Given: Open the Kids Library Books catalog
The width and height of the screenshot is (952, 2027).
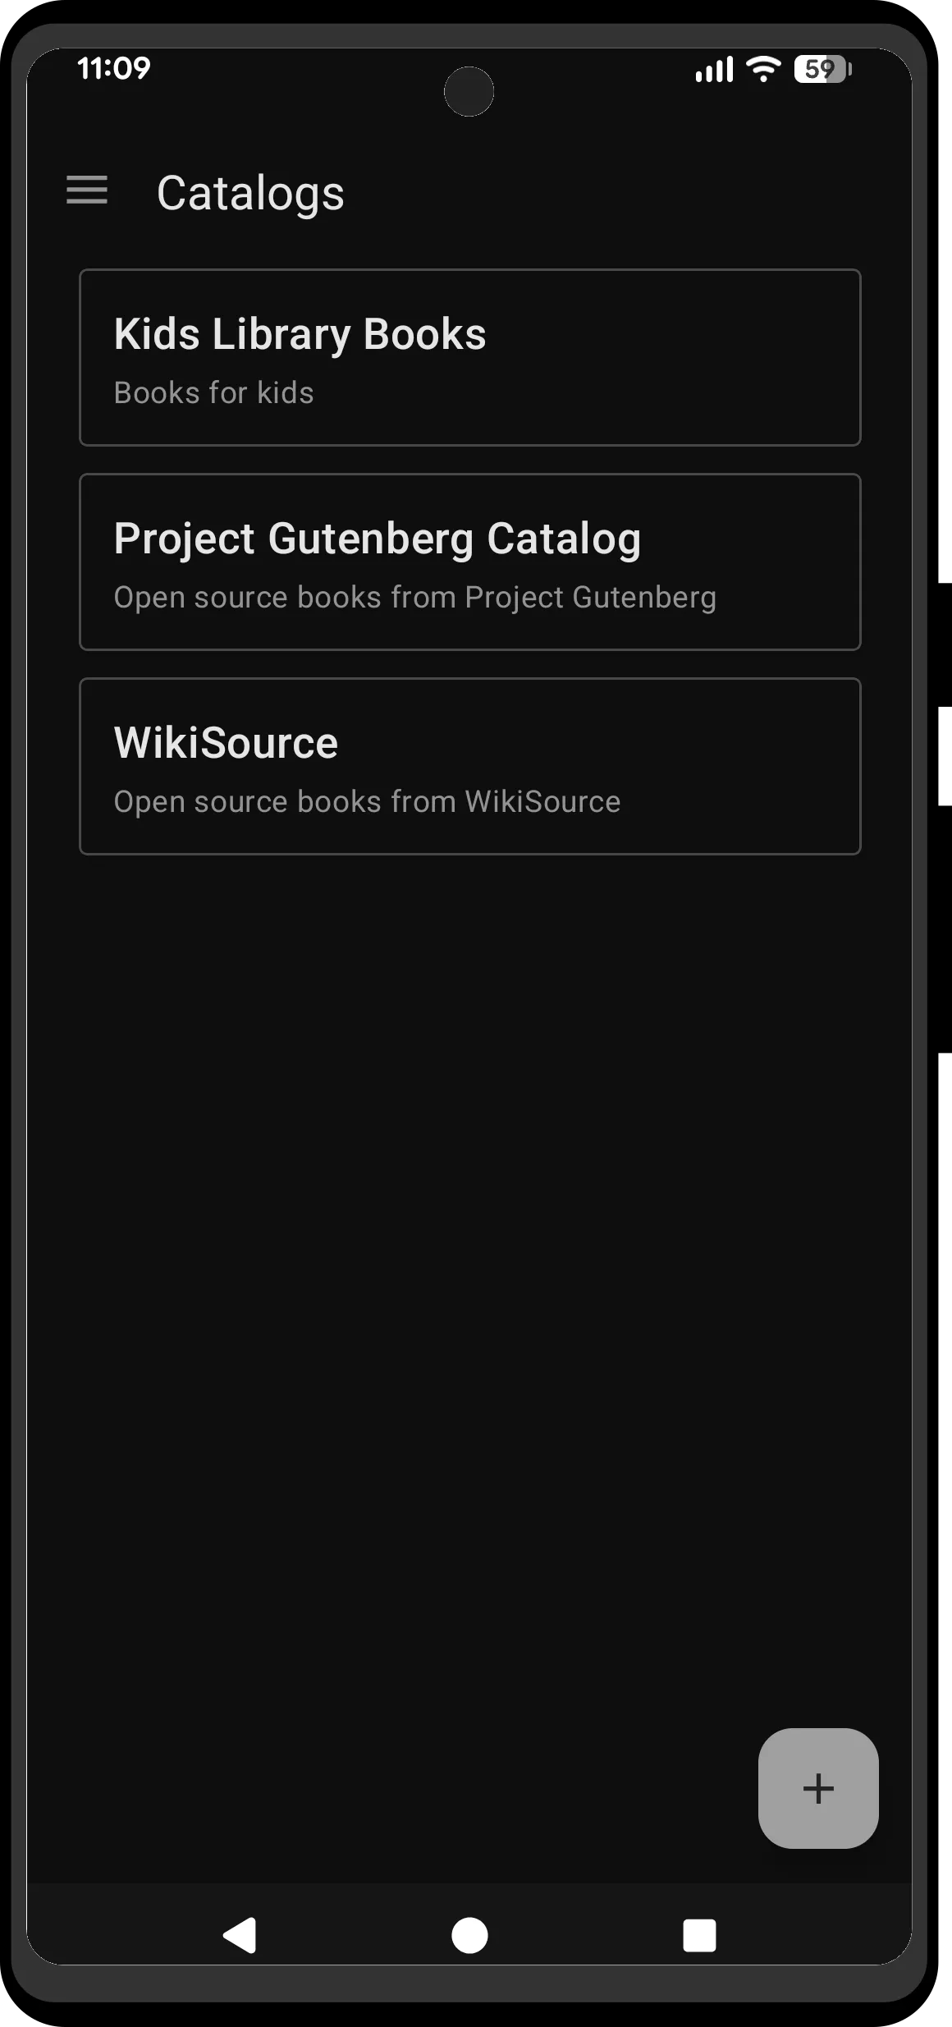Looking at the screenshot, I should click(300, 334).
